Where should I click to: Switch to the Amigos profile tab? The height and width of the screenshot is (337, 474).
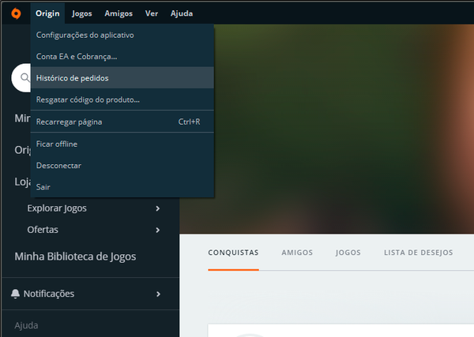[297, 253]
